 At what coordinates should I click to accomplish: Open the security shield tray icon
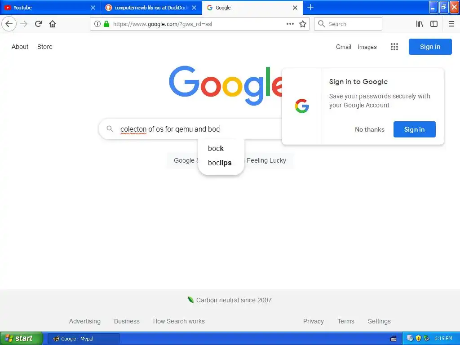click(x=418, y=338)
